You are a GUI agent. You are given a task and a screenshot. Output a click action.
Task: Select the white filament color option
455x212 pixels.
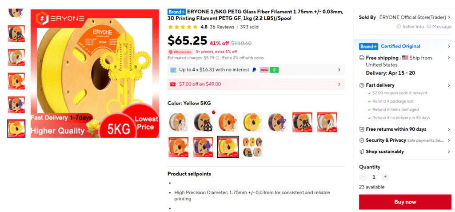[179, 122]
